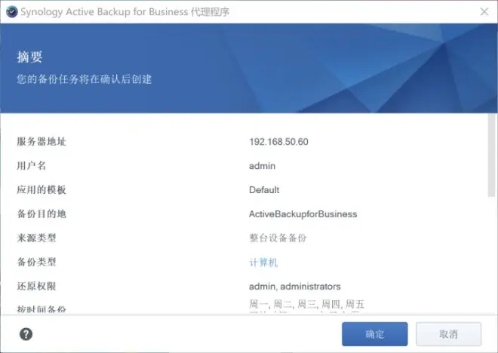
Task: Click the Default template value
Action: 264,190
